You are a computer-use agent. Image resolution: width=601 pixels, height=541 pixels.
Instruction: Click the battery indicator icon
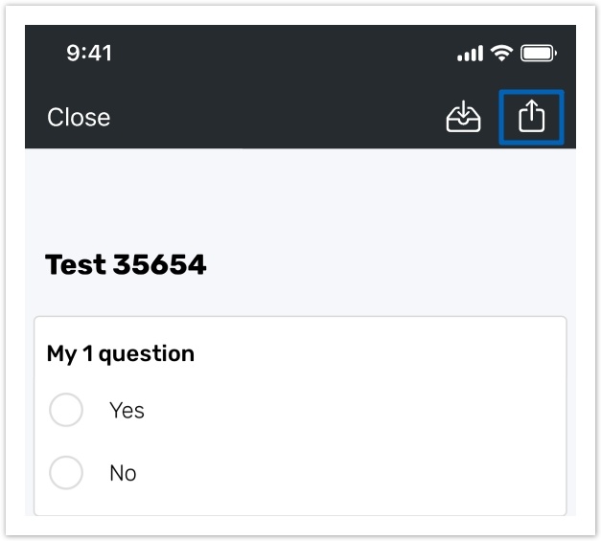tap(539, 54)
